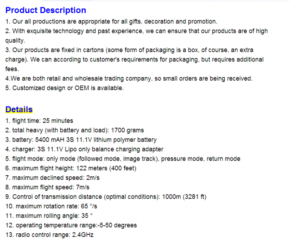Click the flight time: 25 minutes line
289x246 pixels.
39,121
